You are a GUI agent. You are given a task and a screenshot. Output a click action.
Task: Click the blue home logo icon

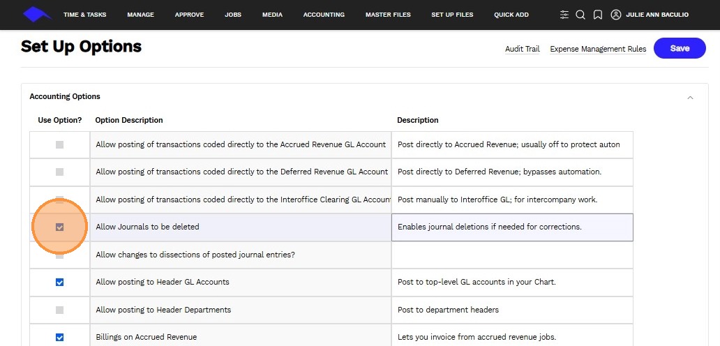(x=37, y=15)
